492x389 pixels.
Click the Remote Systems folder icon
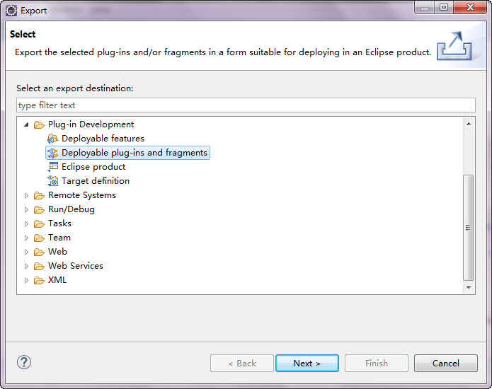(40, 195)
